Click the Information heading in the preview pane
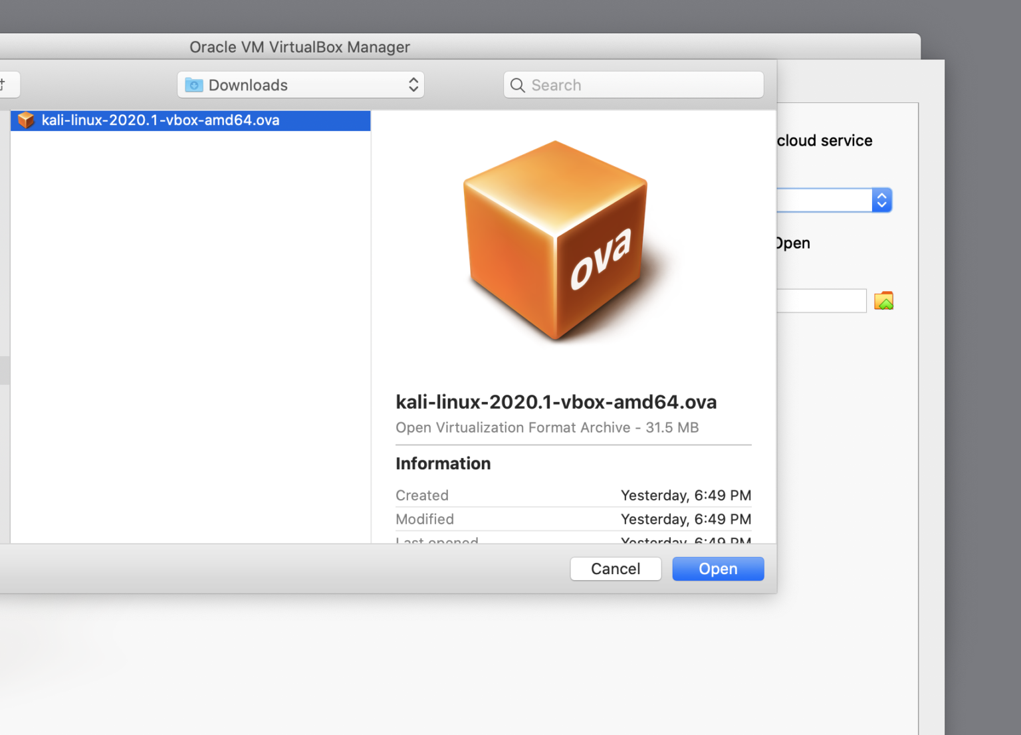The image size is (1021, 735). (x=443, y=464)
